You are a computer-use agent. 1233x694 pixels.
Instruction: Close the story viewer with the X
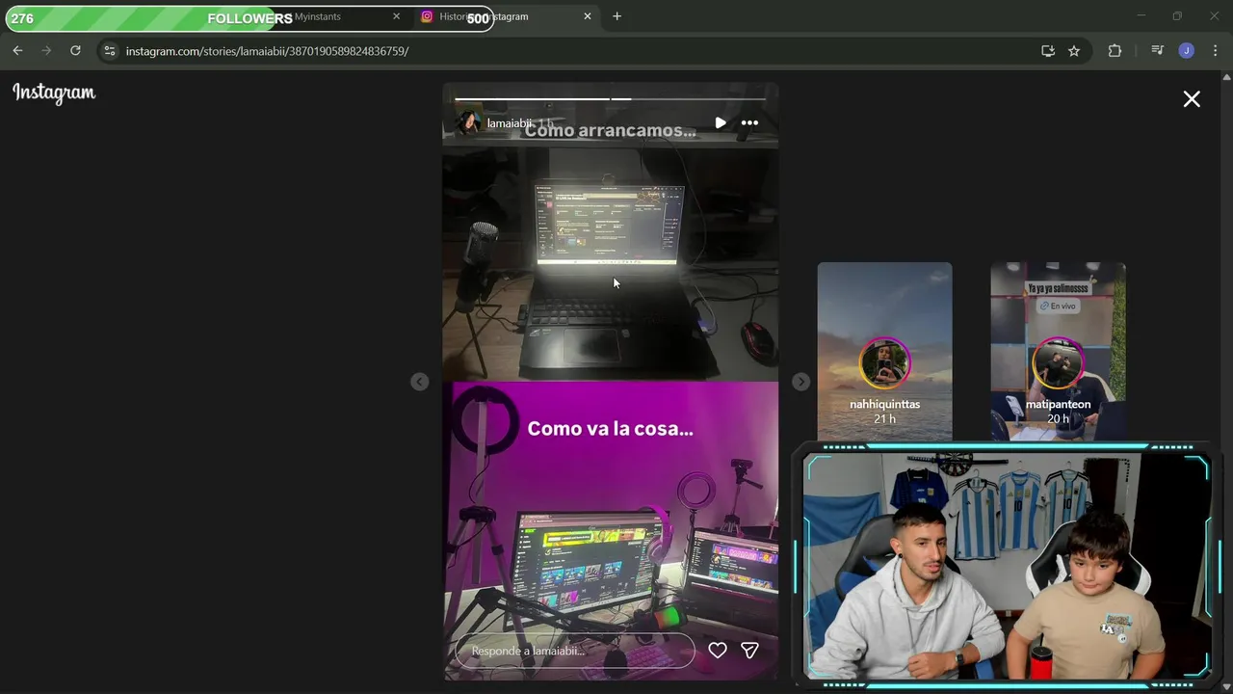tap(1192, 99)
